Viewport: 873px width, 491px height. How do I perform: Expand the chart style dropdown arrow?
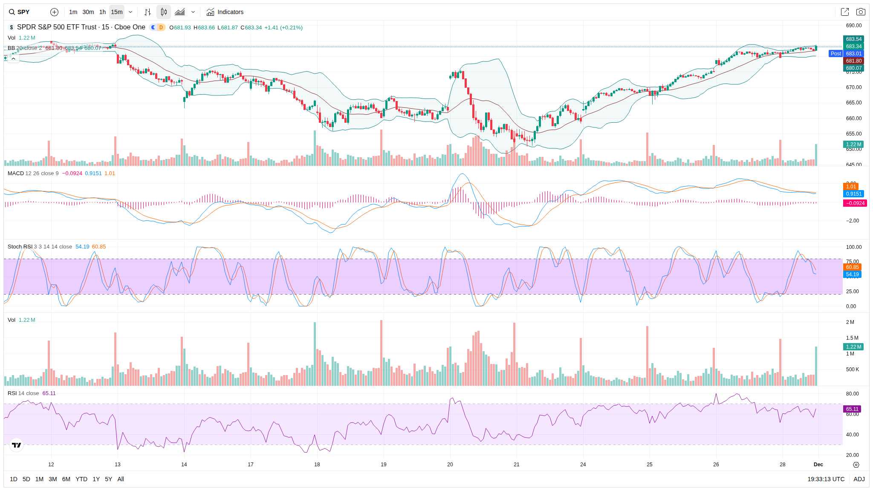[x=193, y=12]
